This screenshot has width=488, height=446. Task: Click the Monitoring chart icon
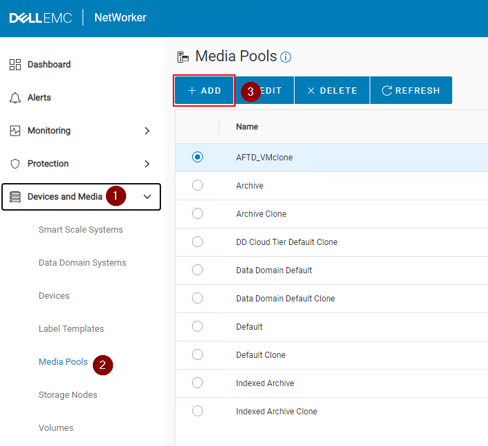coord(15,131)
